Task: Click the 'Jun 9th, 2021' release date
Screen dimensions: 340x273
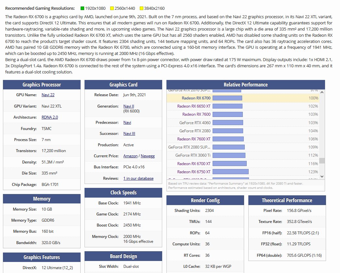Action: [135, 95]
